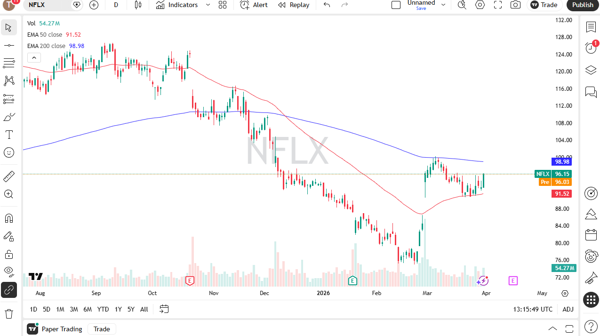The image size is (600, 336).
Task: Select the cursor arrow tool
Action: click(x=8, y=27)
